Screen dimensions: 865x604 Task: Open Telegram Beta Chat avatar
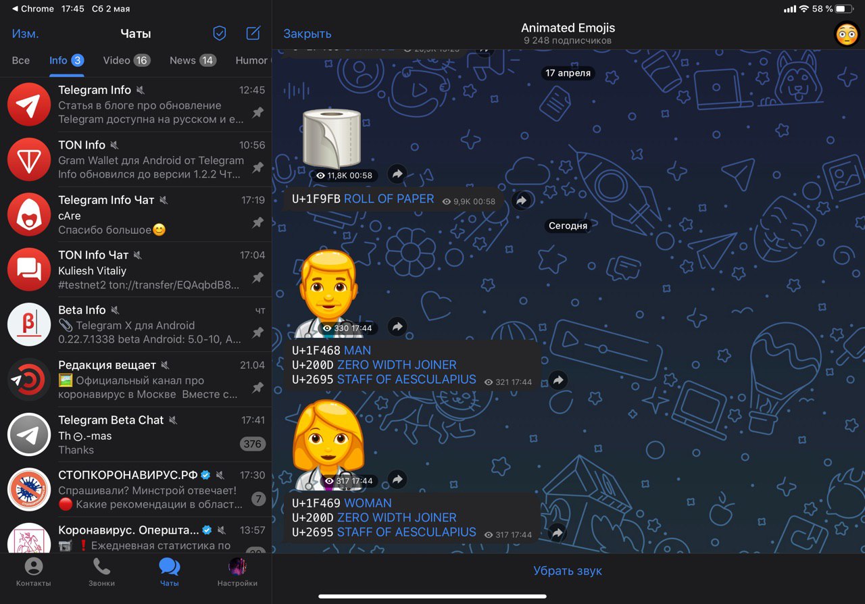(29, 435)
